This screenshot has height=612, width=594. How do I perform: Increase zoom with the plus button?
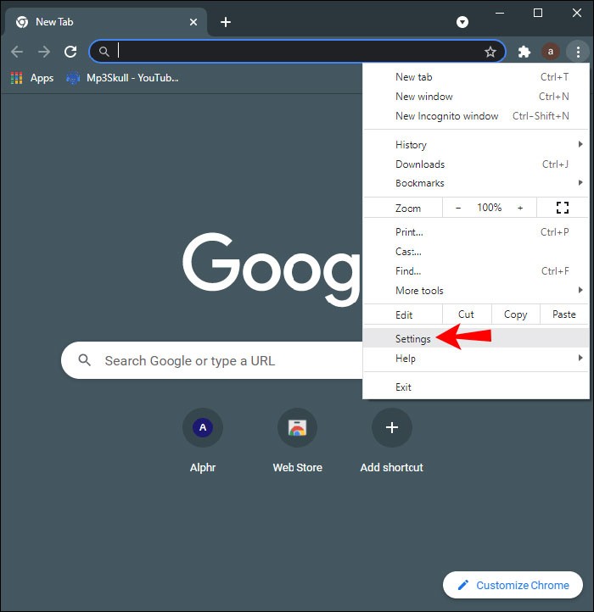[x=520, y=208]
